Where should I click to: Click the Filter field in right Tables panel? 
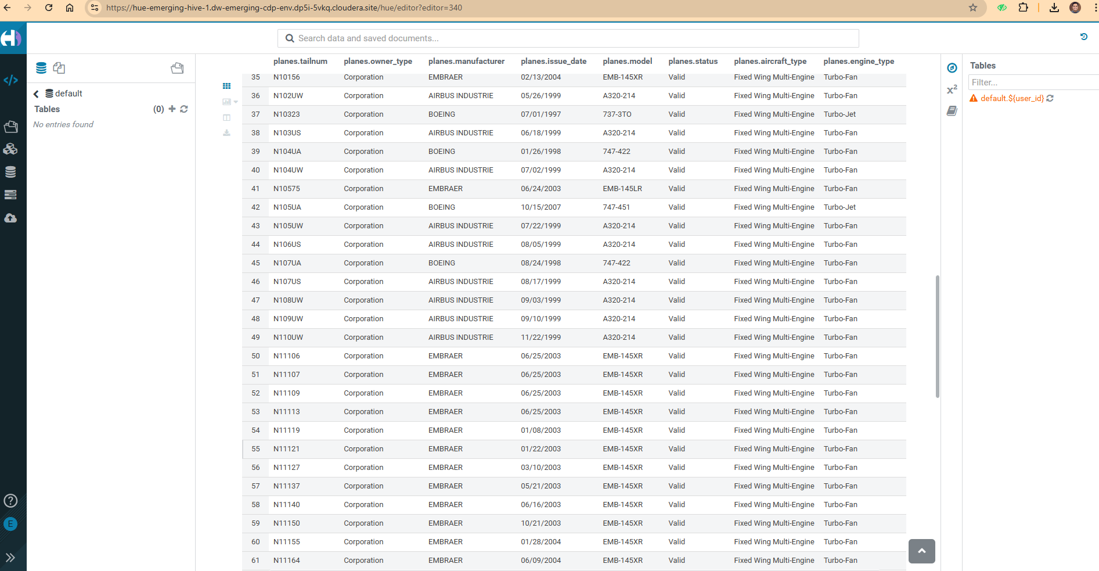tap(1032, 82)
